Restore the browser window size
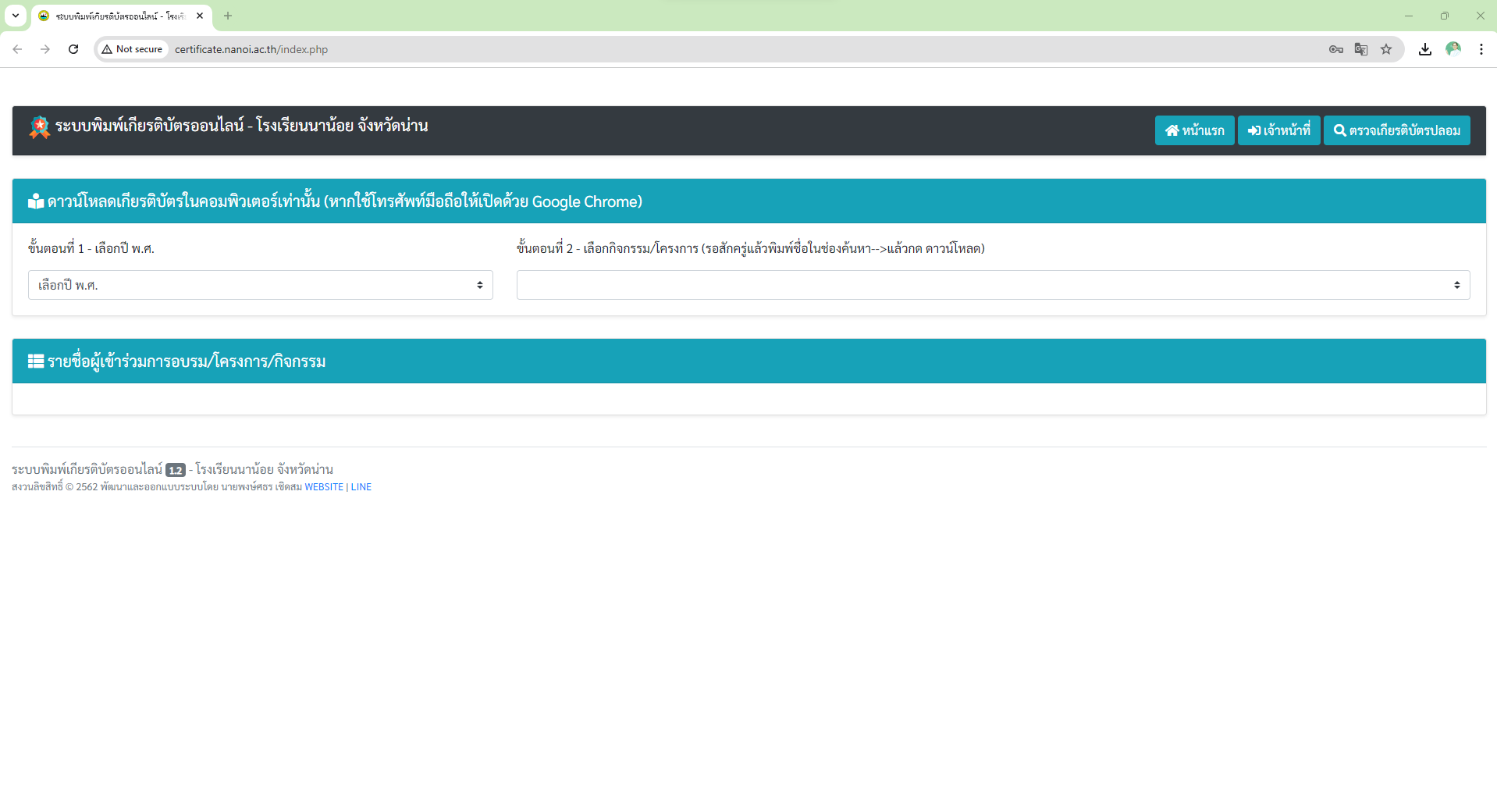 pyautogui.click(x=1445, y=16)
